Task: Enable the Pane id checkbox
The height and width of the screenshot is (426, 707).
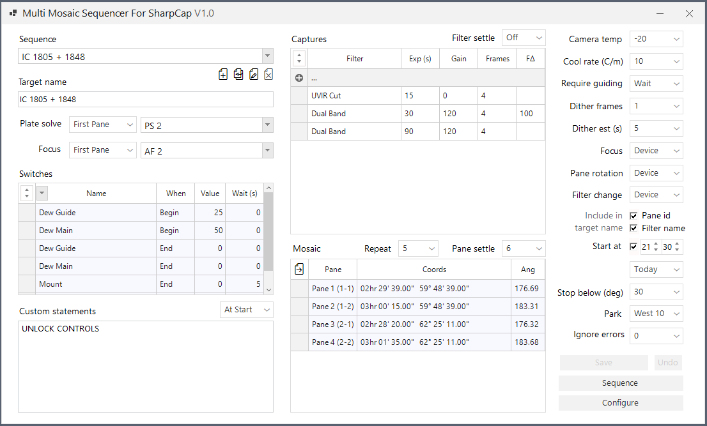Action: (x=632, y=215)
